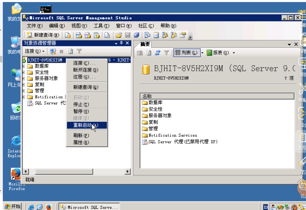Image resolution: width=306 pixels, height=210 pixels.
Task: Open the dropdown arrow next to 报表(O)
Action: 234,53
